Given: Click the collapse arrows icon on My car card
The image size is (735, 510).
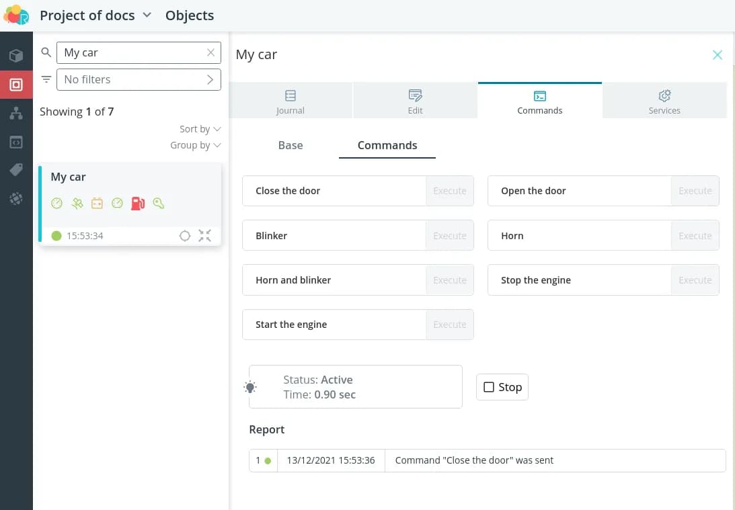Looking at the screenshot, I should [205, 236].
